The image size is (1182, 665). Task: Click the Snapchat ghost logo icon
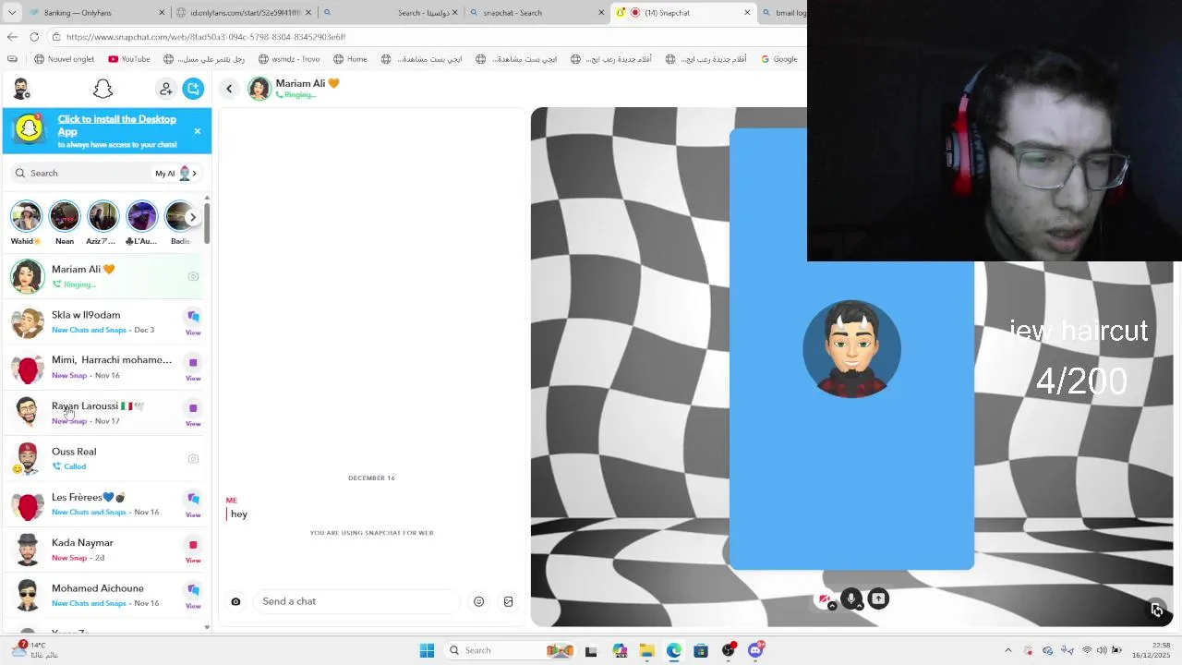click(x=103, y=89)
